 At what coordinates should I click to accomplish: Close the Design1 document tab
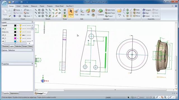pos(45,93)
